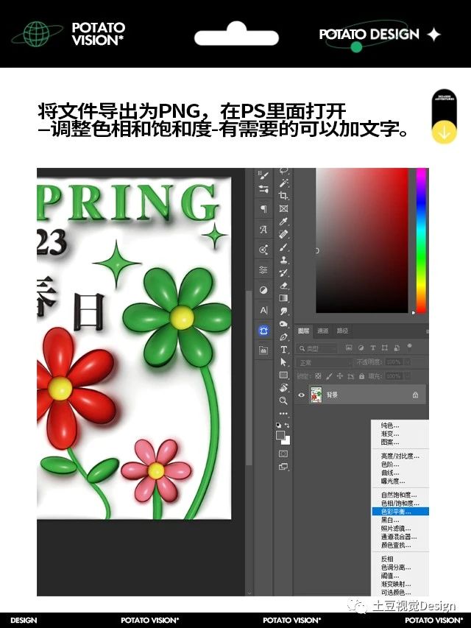Choose 色相/饱和度... from the menu

400,503
